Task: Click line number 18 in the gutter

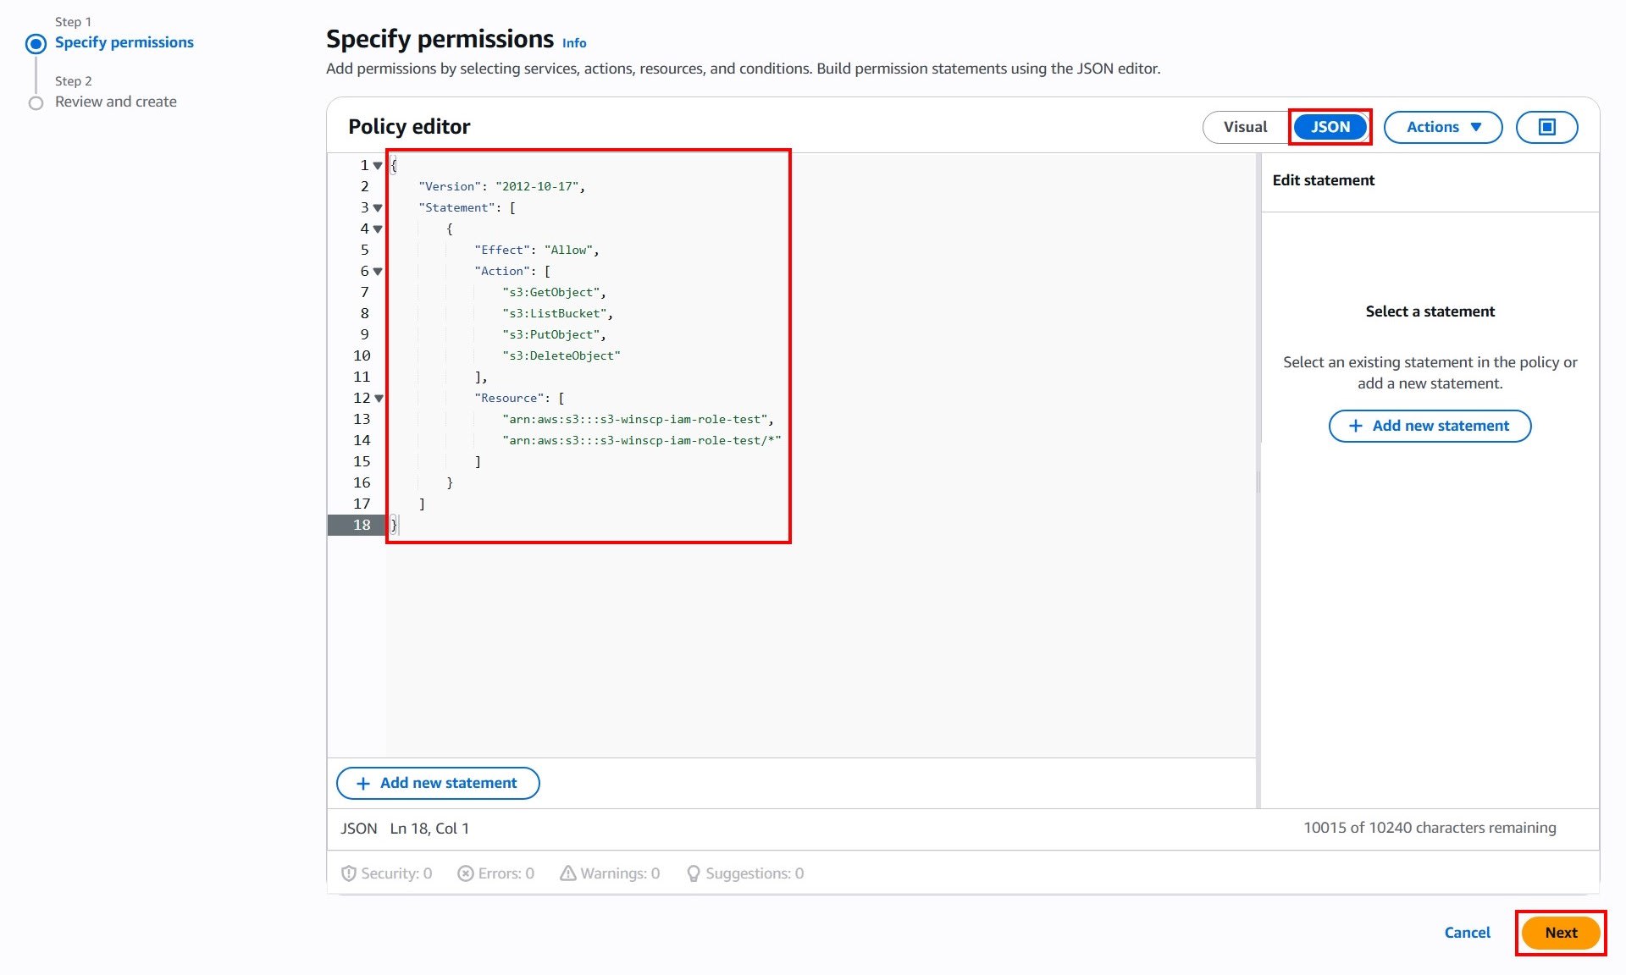Action: tap(362, 526)
